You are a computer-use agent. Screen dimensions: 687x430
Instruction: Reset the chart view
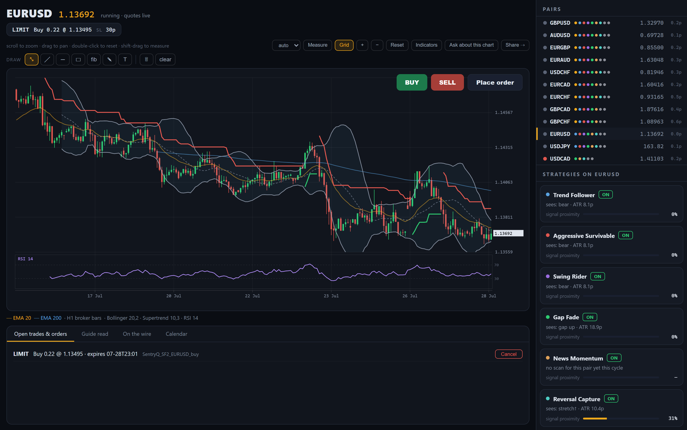pyautogui.click(x=397, y=45)
